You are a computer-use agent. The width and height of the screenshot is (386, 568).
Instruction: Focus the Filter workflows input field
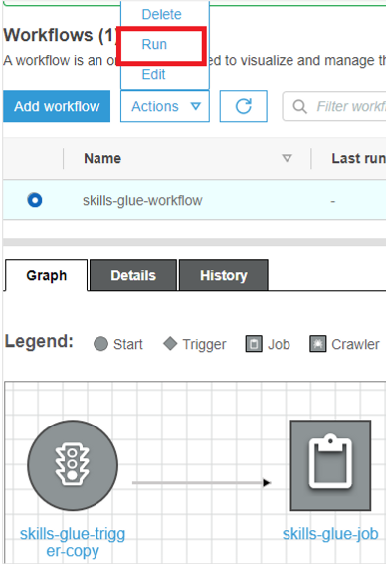coord(334,106)
